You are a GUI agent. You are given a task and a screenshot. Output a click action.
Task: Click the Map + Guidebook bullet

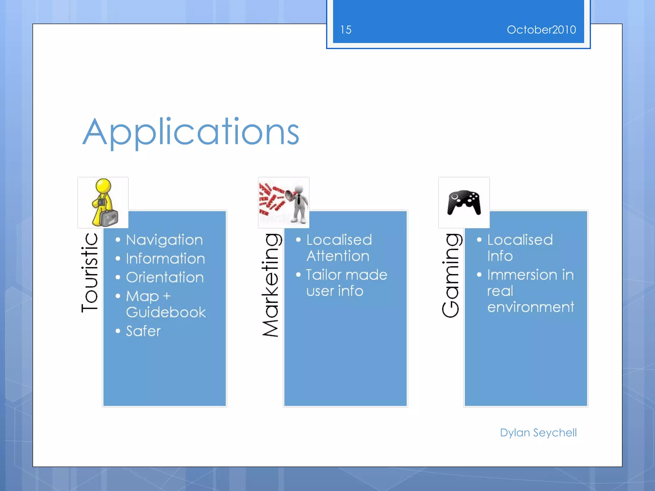165,304
